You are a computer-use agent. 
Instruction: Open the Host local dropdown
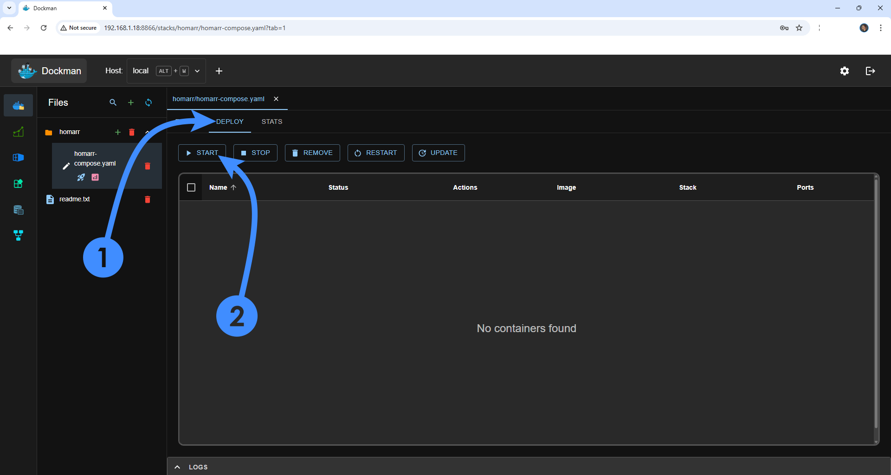166,71
